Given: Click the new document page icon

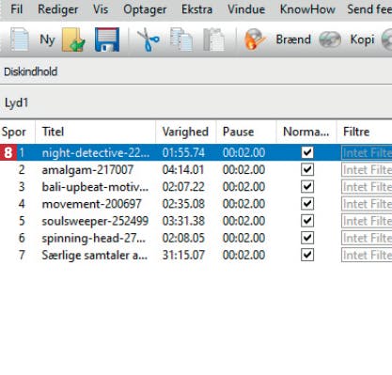Looking at the screenshot, I should click(x=20, y=39).
